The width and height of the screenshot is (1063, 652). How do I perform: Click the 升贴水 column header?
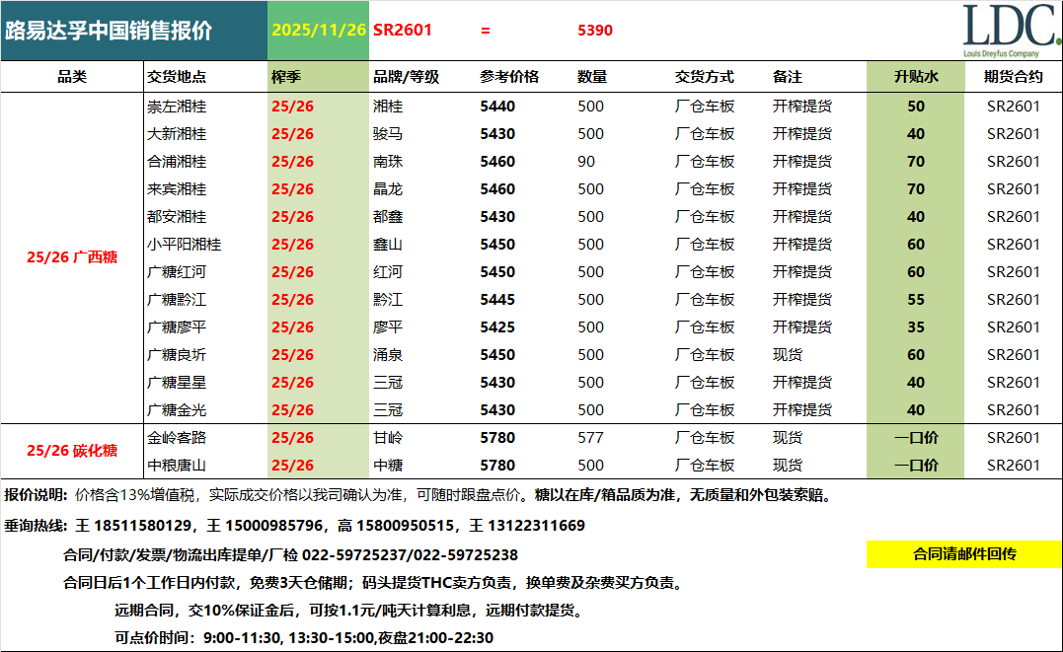point(915,77)
